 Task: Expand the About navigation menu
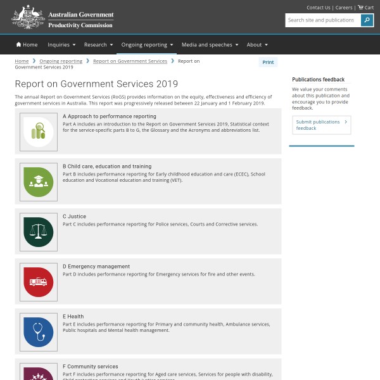pyautogui.click(x=257, y=45)
